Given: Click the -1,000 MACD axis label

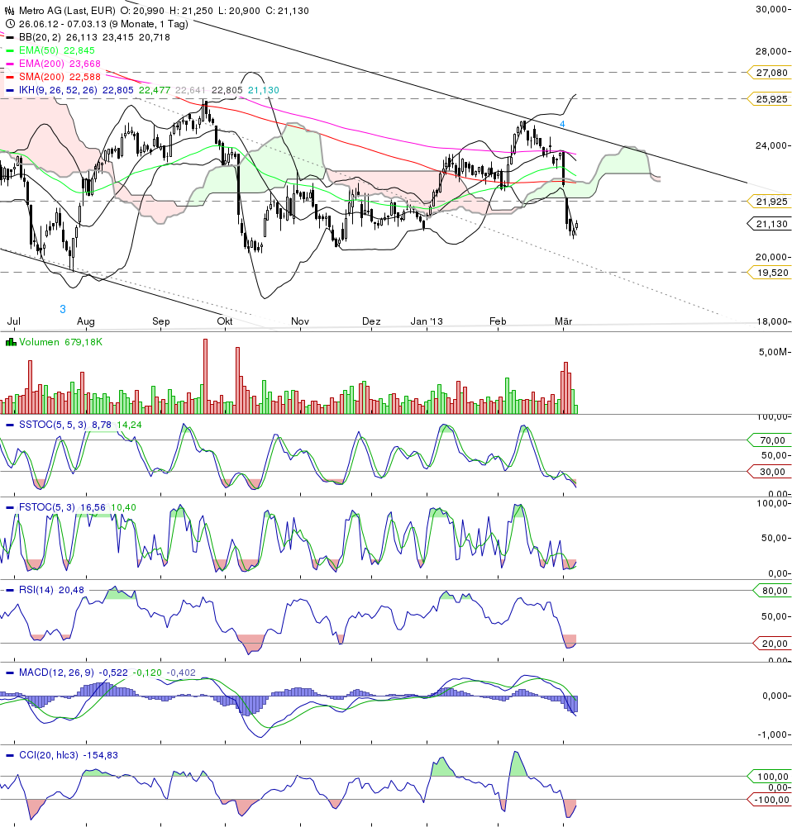Looking at the screenshot, I should click(x=773, y=734).
